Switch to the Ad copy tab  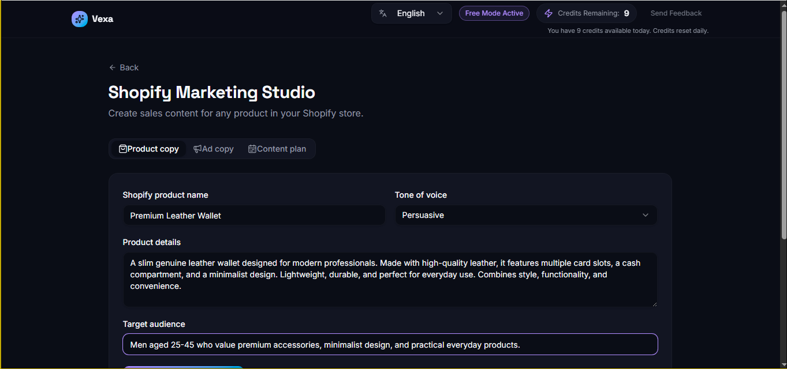click(x=214, y=149)
